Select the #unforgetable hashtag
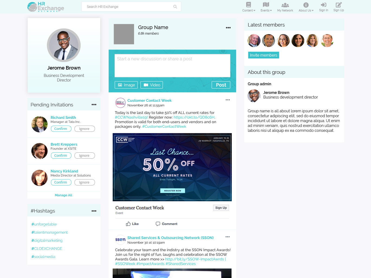Viewport: 371px width, 278px height. tap(44, 224)
